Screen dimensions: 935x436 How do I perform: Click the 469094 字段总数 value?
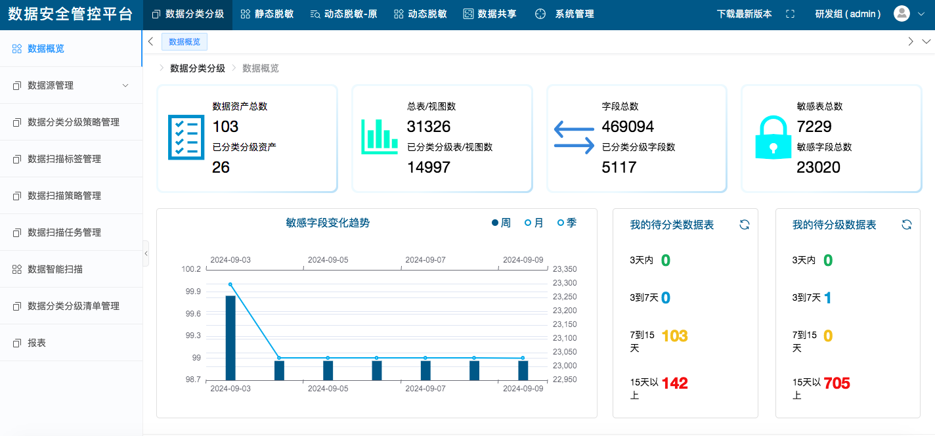click(x=628, y=127)
